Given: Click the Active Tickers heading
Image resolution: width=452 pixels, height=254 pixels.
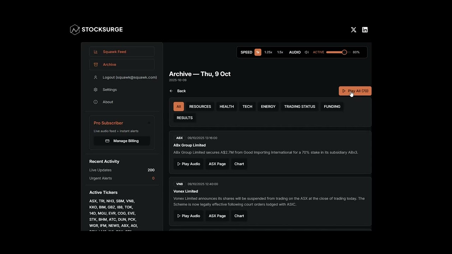Looking at the screenshot, I should click(x=103, y=193).
